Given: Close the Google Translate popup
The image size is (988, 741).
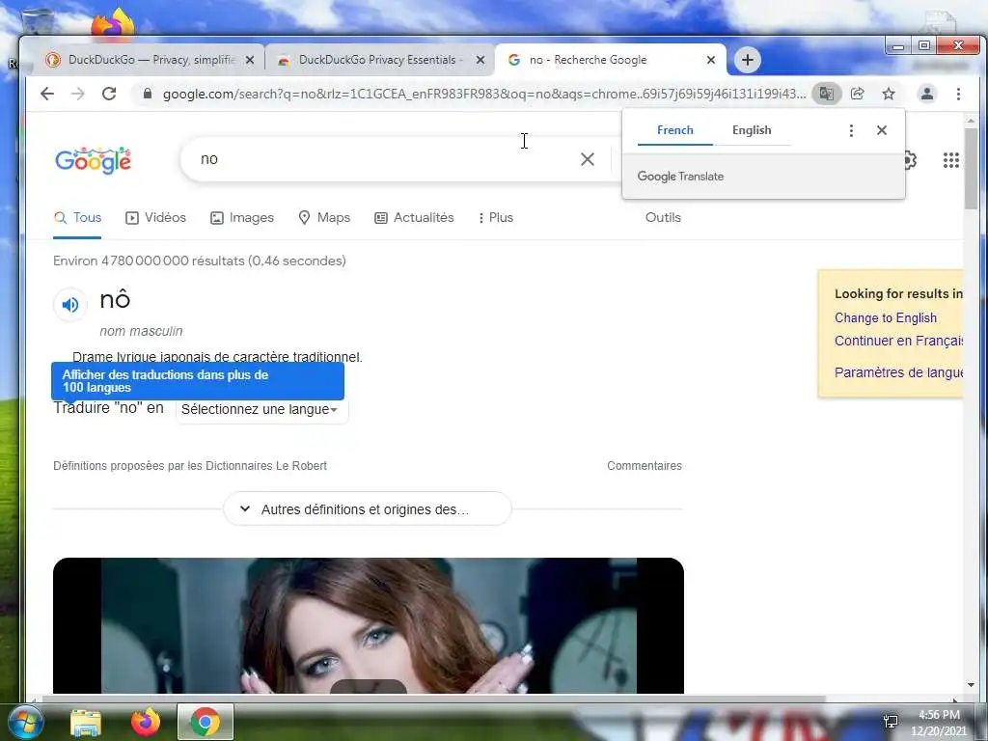Looking at the screenshot, I should click(882, 130).
